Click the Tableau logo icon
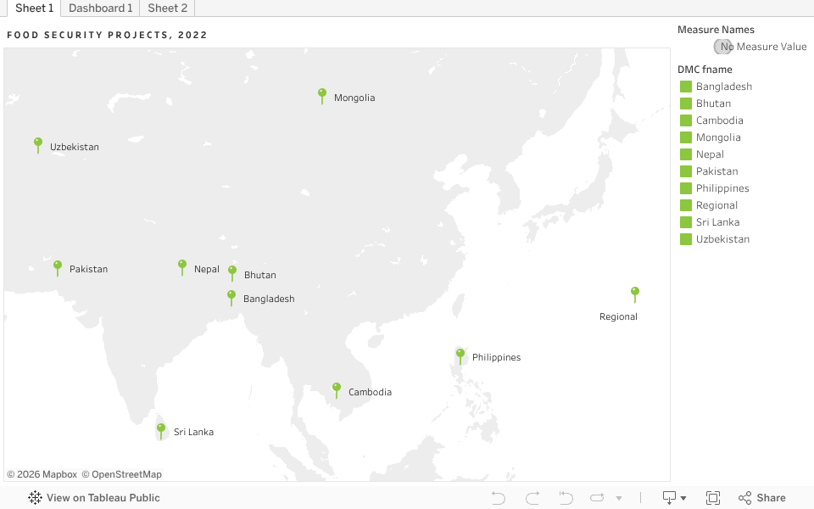The height and width of the screenshot is (509, 814). pyautogui.click(x=36, y=498)
